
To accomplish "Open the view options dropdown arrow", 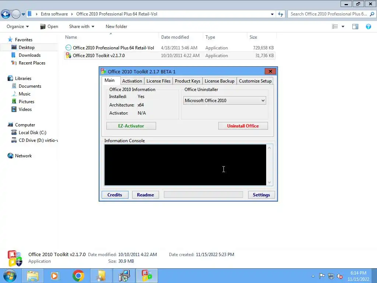I will pyautogui.click(x=343, y=27).
